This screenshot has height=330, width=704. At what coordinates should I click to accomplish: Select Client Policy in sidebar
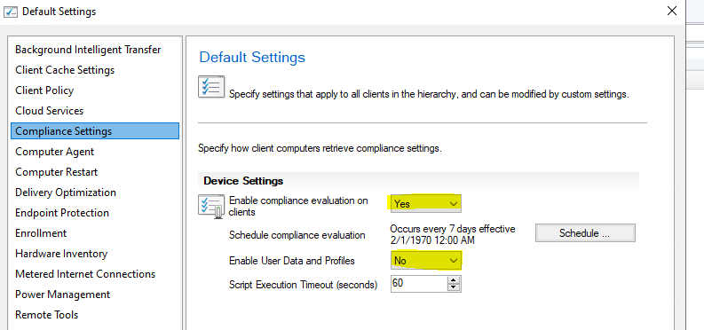[44, 90]
